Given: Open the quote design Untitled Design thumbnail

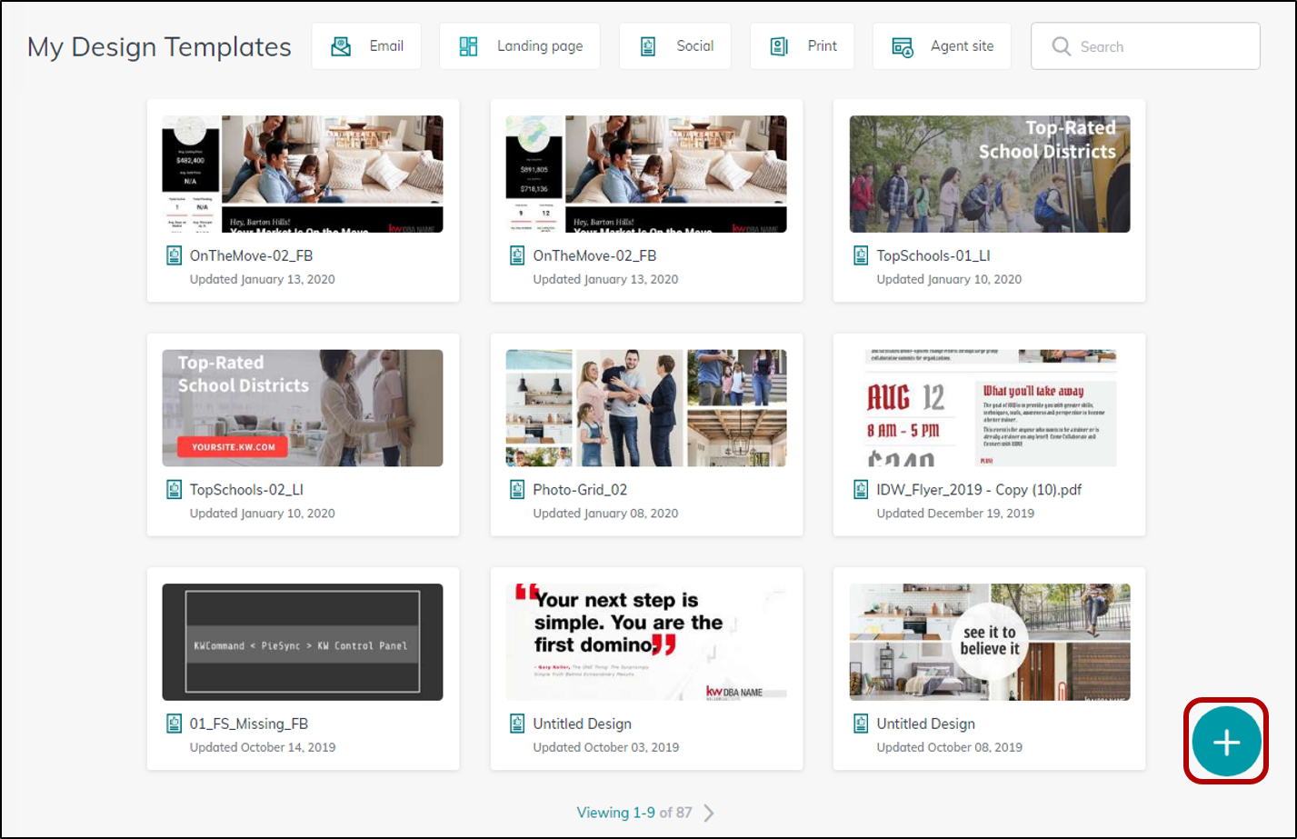Looking at the screenshot, I should pyautogui.click(x=645, y=641).
